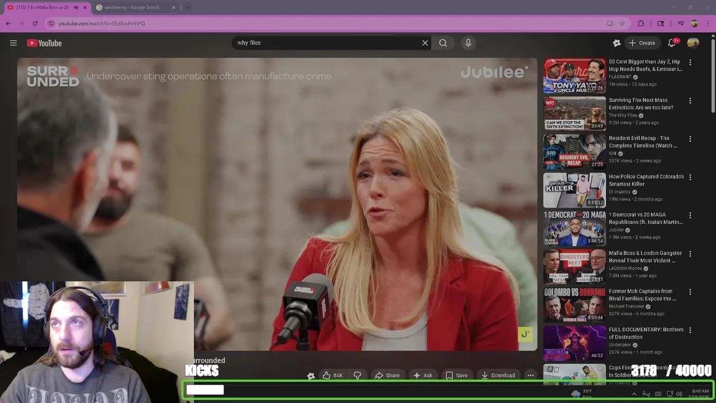This screenshot has height=403, width=716.
Task: Open options menu for '50 Cent Bigger than Jay Z'
Action: pyautogui.click(x=690, y=63)
